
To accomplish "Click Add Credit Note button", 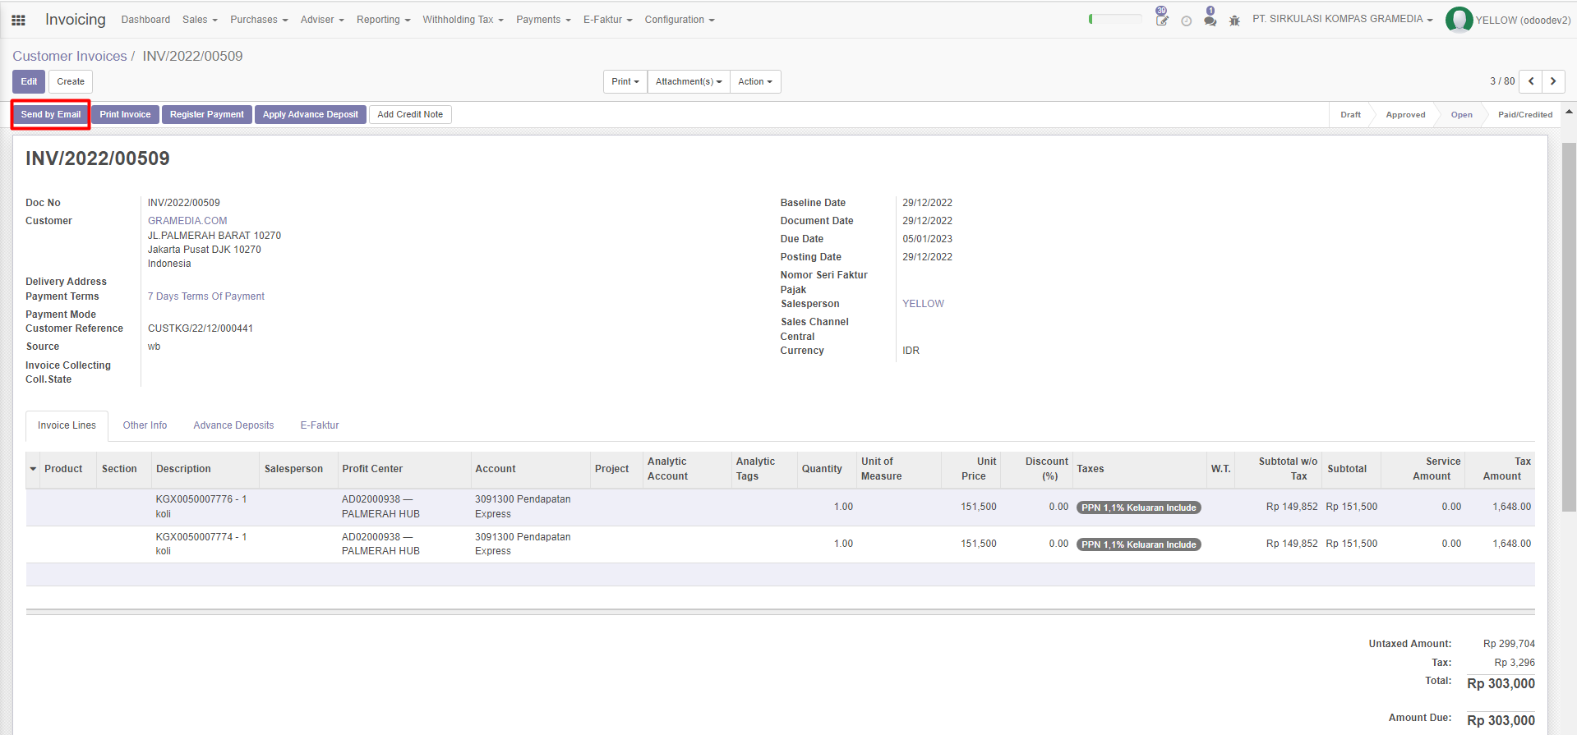I will 410,114.
